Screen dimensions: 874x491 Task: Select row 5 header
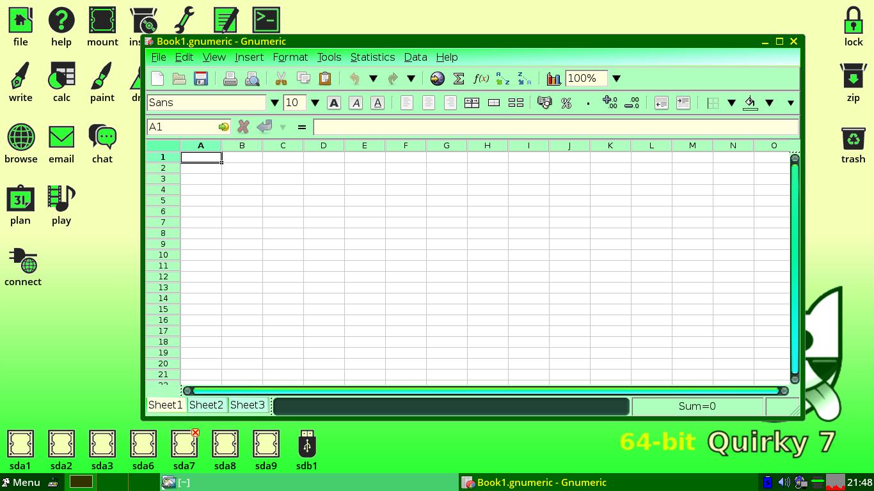[x=163, y=200]
